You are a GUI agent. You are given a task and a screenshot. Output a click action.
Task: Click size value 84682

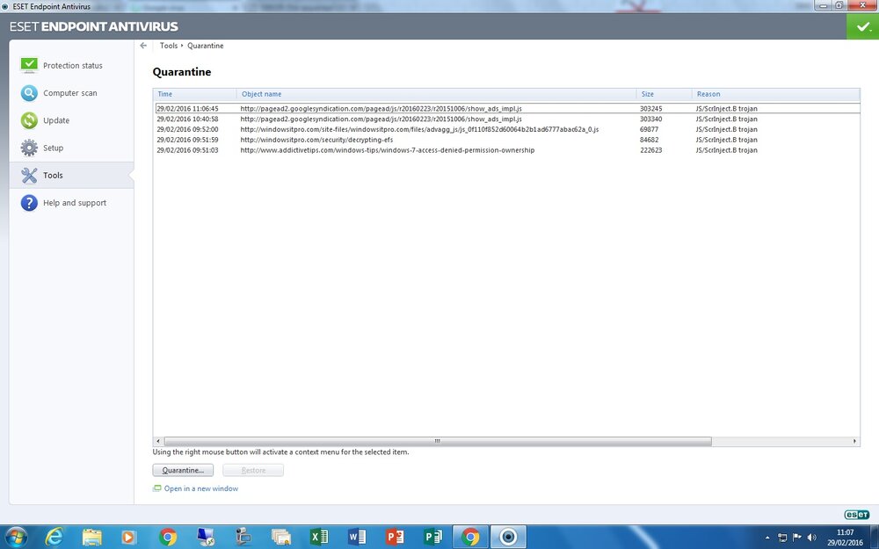(x=650, y=140)
